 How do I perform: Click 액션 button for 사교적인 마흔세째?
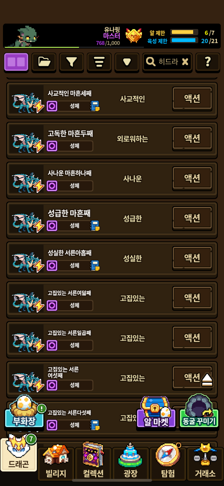192,98
